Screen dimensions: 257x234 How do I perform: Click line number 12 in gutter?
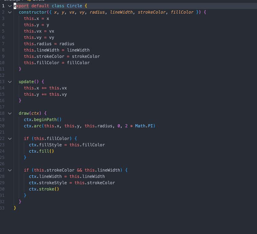(x=2, y=75)
